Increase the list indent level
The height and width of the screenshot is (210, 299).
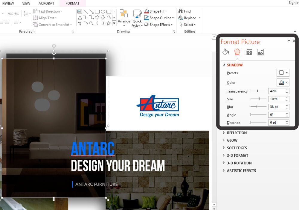(17, 13)
